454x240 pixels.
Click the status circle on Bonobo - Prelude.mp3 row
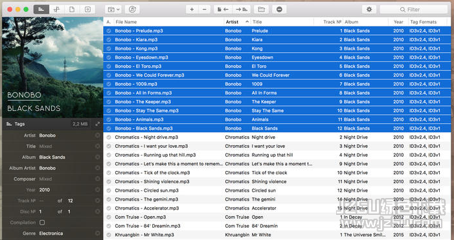click(x=109, y=31)
